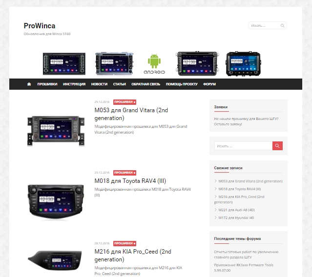The width and height of the screenshot is (312, 277).
Task: Click the red ПРОШИВКИ tag above M216 post
Action: coord(125,243)
